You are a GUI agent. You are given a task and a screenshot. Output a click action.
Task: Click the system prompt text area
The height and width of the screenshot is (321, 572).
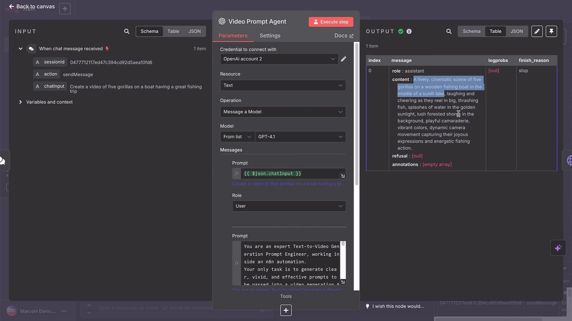(x=290, y=263)
